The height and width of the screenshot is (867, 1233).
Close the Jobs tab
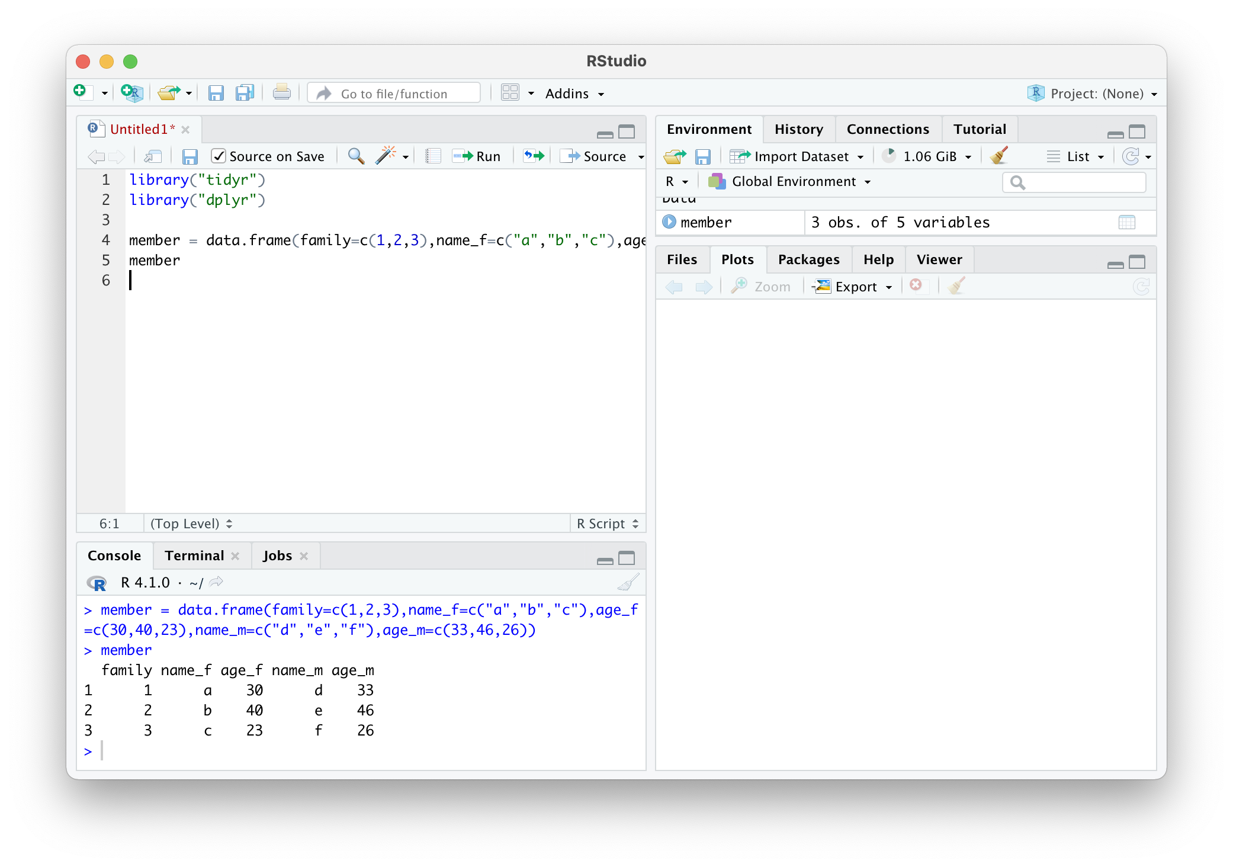click(304, 556)
